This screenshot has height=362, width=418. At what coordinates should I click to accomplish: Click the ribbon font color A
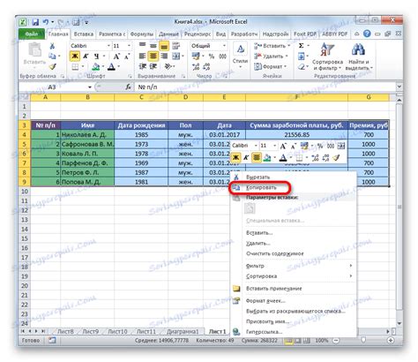111,67
